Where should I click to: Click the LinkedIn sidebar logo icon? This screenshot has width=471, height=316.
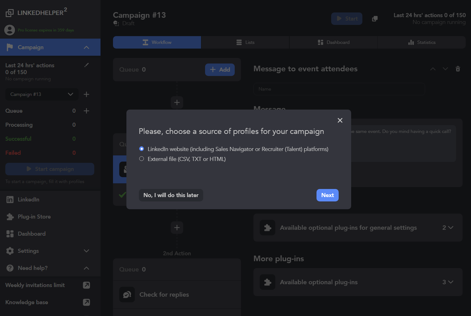click(10, 200)
